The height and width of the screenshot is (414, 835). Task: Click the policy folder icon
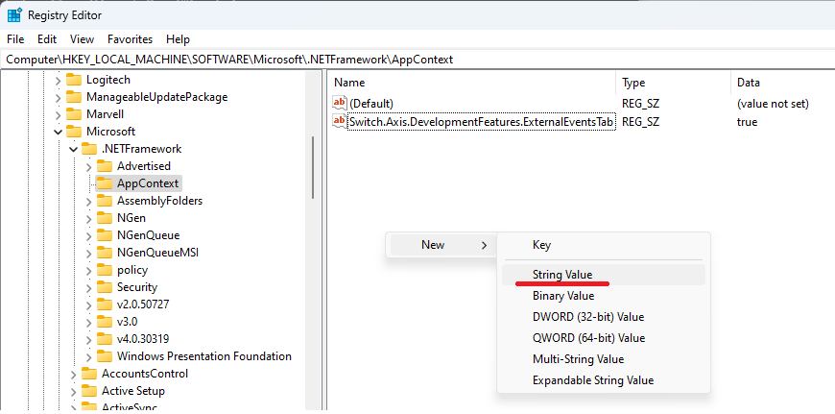[x=105, y=270]
